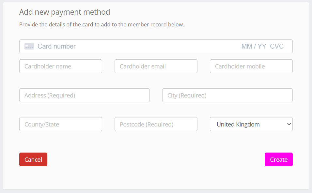Click the credit card icon in card field
The width and height of the screenshot is (312, 193).
pos(29,46)
